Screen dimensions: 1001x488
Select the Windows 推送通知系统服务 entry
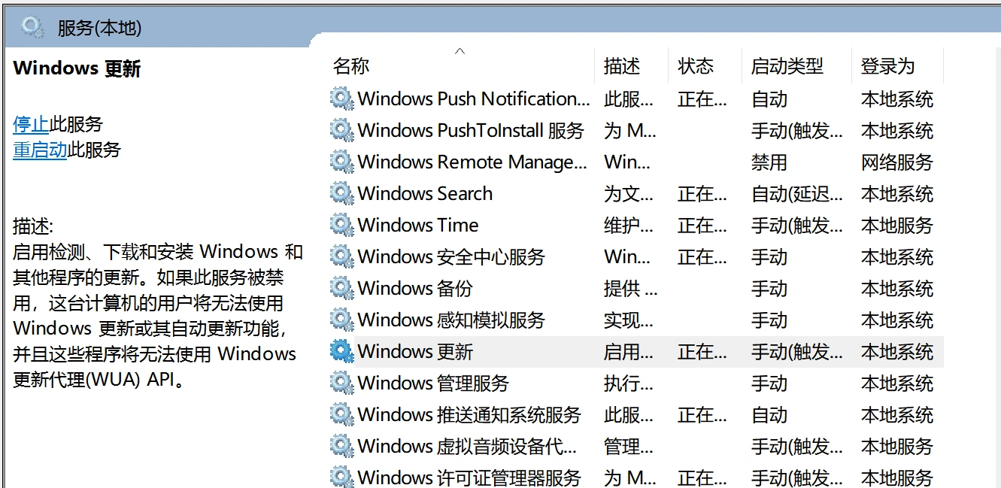pos(469,414)
